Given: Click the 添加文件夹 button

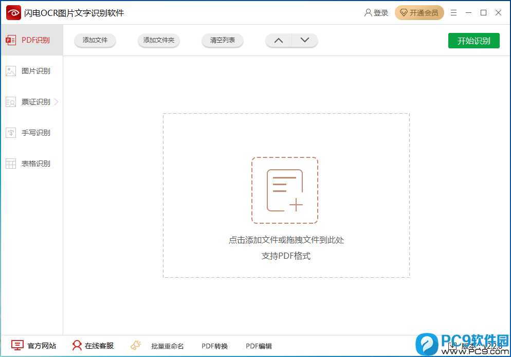Looking at the screenshot, I should (x=159, y=40).
